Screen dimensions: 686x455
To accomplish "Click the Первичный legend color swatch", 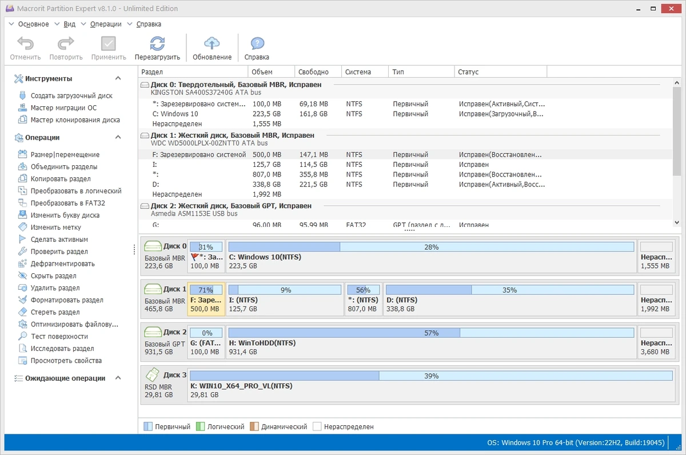I will (x=148, y=426).
